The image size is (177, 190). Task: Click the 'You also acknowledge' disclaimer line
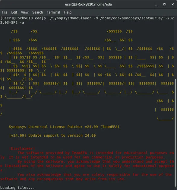pos(95,175)
